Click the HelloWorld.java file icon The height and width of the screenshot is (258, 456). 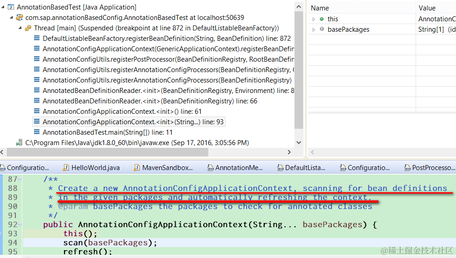(66, 168)
